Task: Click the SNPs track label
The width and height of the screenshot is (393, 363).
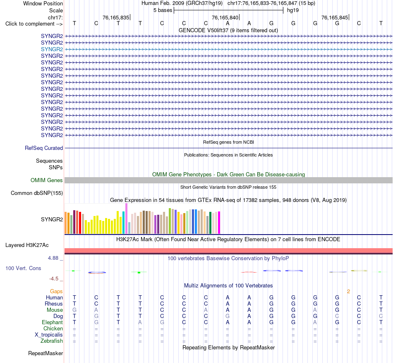Action: pyautogui.click(x=56, y=167)
